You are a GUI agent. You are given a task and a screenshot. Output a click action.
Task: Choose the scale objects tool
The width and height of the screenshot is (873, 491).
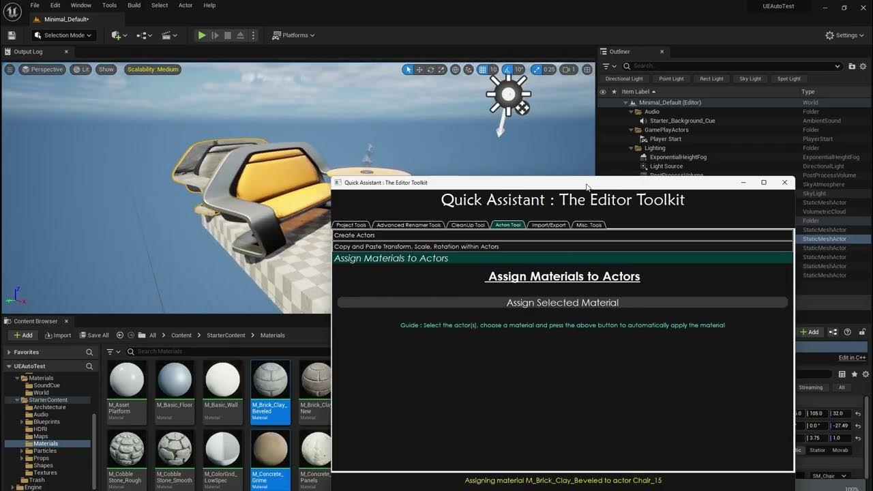click(x=441, y=70)
